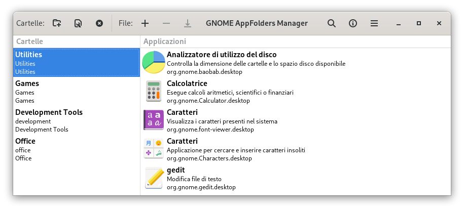Click org.gnome.baobab.desktop file name
This screenshot has width=464, height=210.
204,72
